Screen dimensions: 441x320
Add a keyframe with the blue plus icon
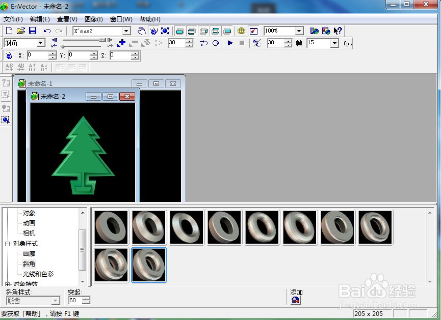click(121, 43)
